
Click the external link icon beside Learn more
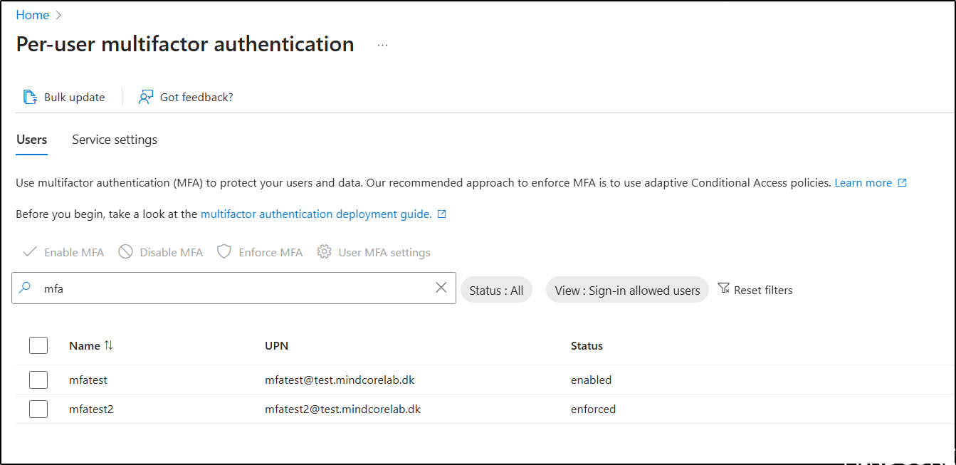[x=903, y=182]
